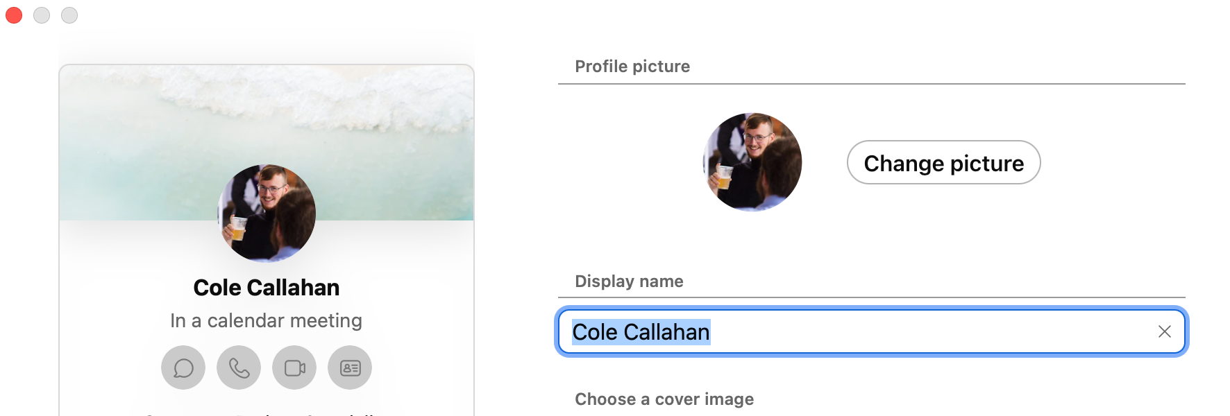
Task: Click inside the Display name text field
Action: (902, 332)
